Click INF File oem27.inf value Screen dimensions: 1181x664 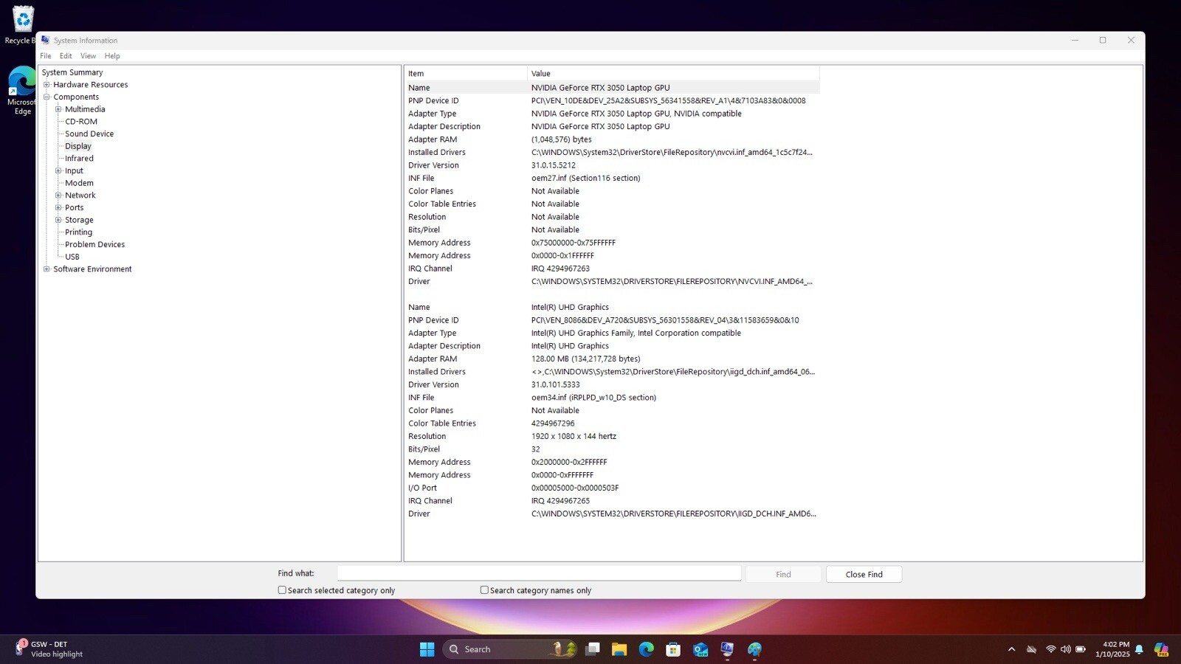click(585, 178)
